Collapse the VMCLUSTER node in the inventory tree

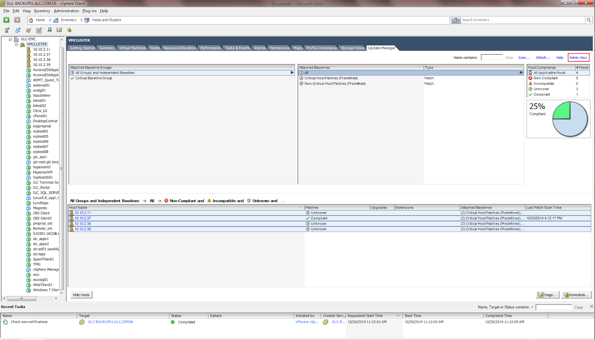click(16, 44)
